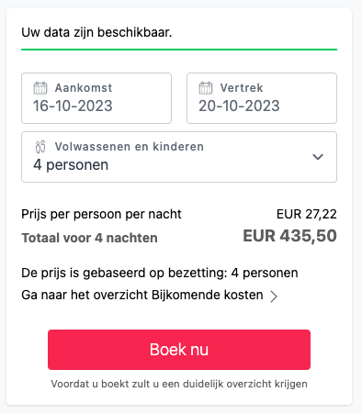Click the departure date 20-10-2023
362x414 pixels.
click(x=239, y=106)
